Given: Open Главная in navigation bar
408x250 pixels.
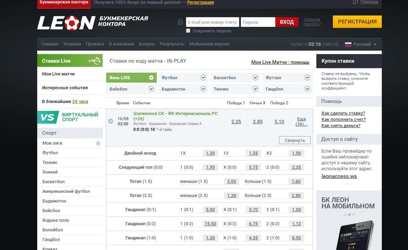Looking at the screenshot, I should click(x=50, y=44).
